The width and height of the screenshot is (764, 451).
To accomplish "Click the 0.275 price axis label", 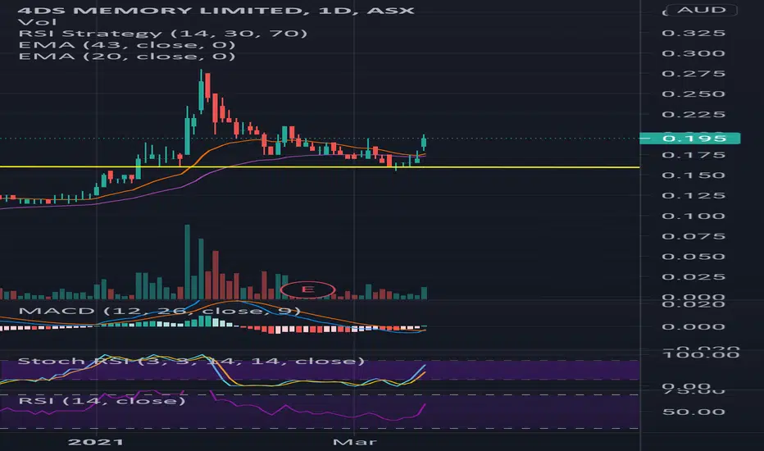I will pos(694,74).
